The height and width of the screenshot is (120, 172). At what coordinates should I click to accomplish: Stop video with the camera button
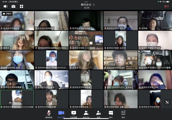[61, 114]
